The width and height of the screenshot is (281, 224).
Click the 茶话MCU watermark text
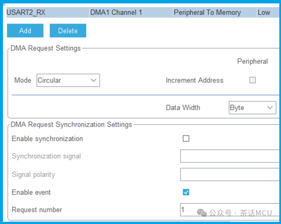click(256, 213)
